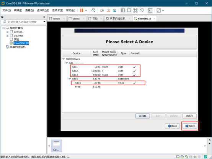Image resolution: width=212 pixels, height=159 pixels.
Task: Close the CentOS6.10 tab
Action: [x=154, y=18]
